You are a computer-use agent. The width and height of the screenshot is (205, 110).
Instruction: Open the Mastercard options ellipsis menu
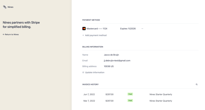point(142,29)
